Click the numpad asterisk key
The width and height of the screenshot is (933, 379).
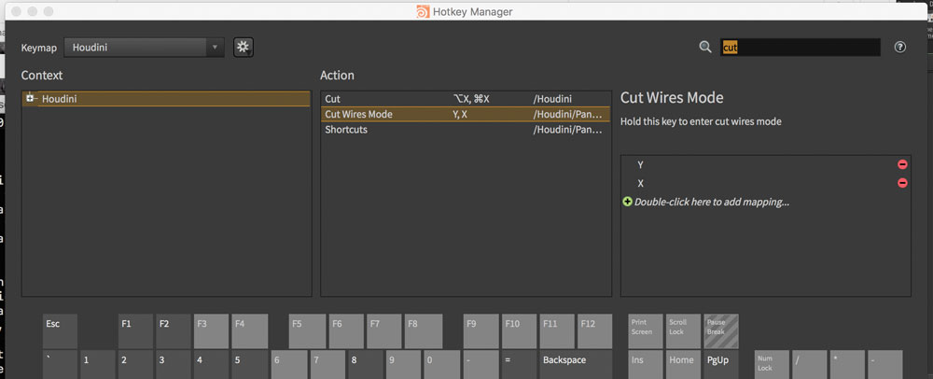[847, 365]
